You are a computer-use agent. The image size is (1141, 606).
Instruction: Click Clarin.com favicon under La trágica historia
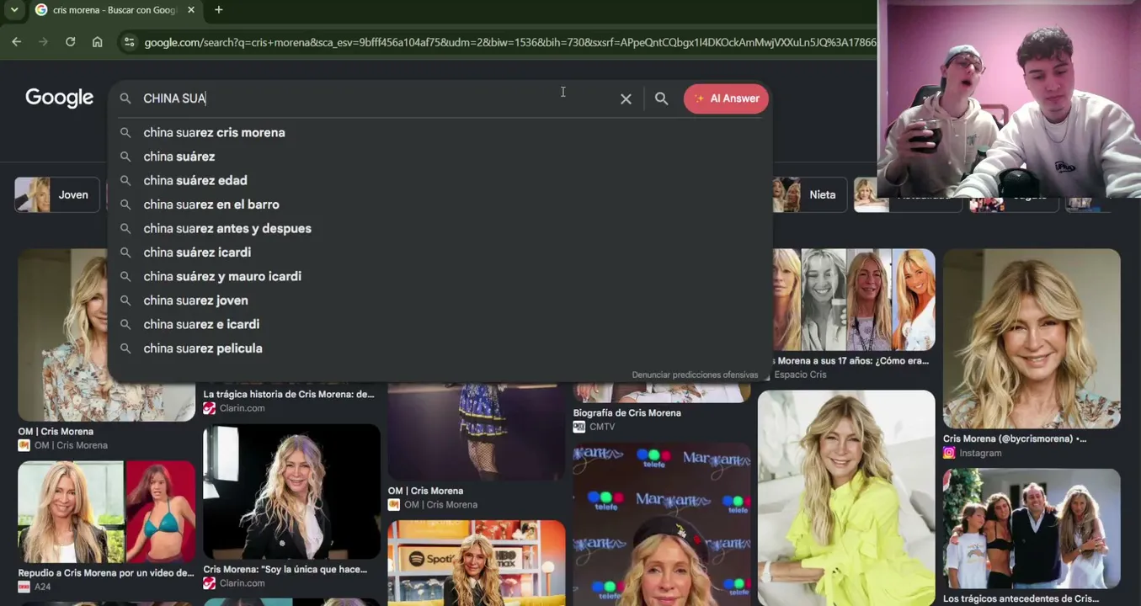[209, 408]
